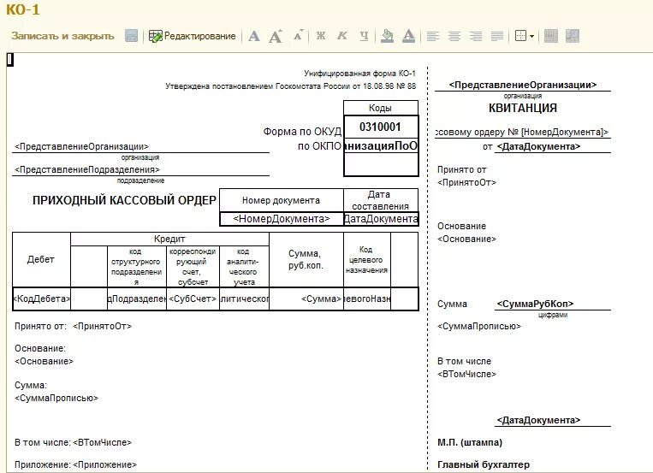Click the ПРИХОДНЫЙ КАССОВЫЙ ОРДЕР title
This screenshot has width=653, height=473.
(124, 200)
